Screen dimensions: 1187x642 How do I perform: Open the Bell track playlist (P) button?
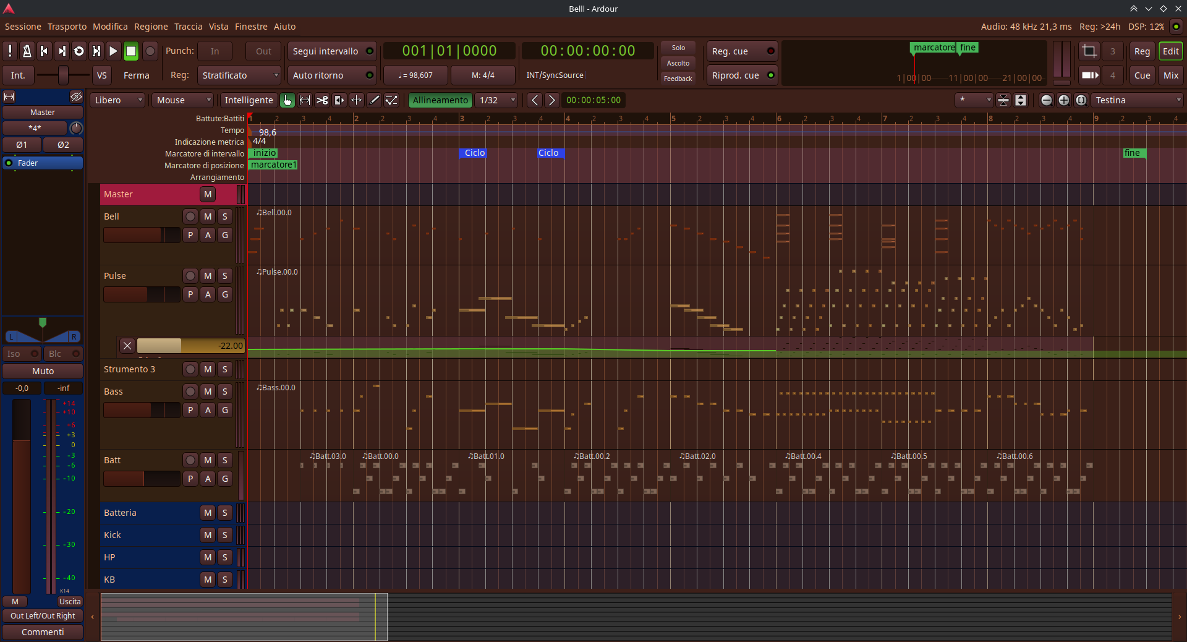click(x=190, y=235)
